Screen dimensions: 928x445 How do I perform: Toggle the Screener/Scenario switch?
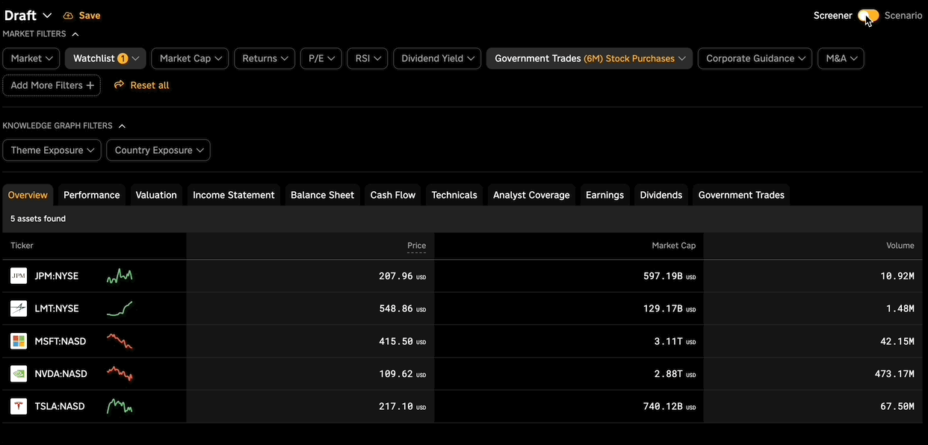tap(868, 15)
